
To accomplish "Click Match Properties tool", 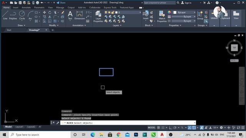I will [x=162, y=16].
